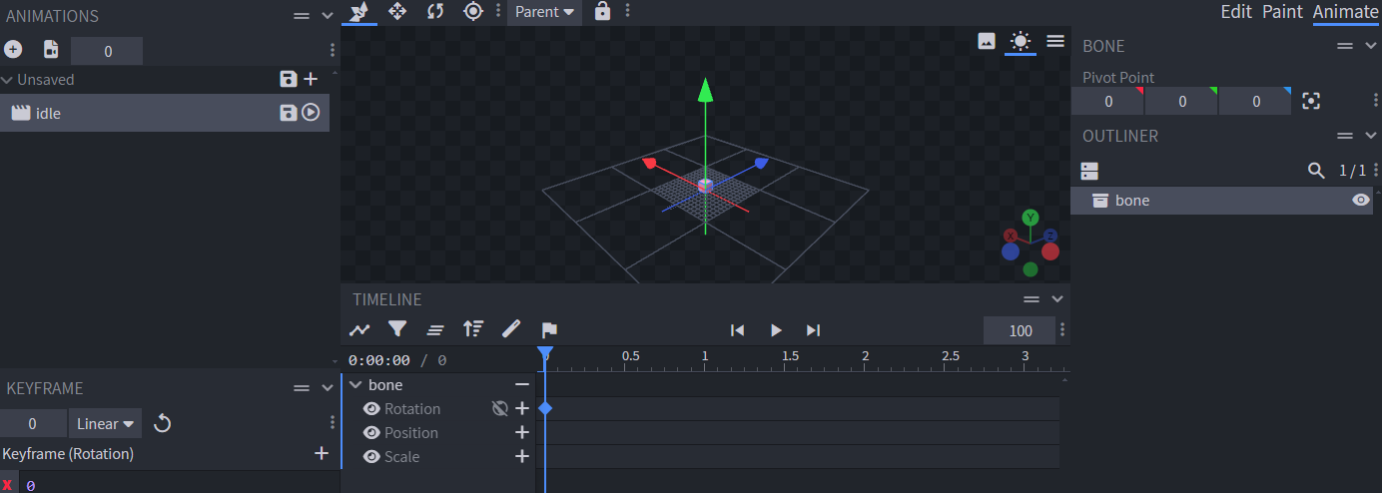Toggle the timeline graph editor icon
The image size is (1382, 493).
[x=359, y=329]
